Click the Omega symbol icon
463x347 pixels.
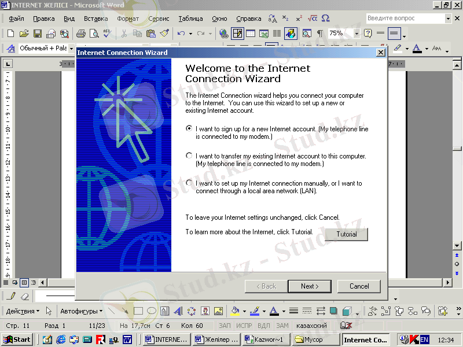click(x=325, y=19)
